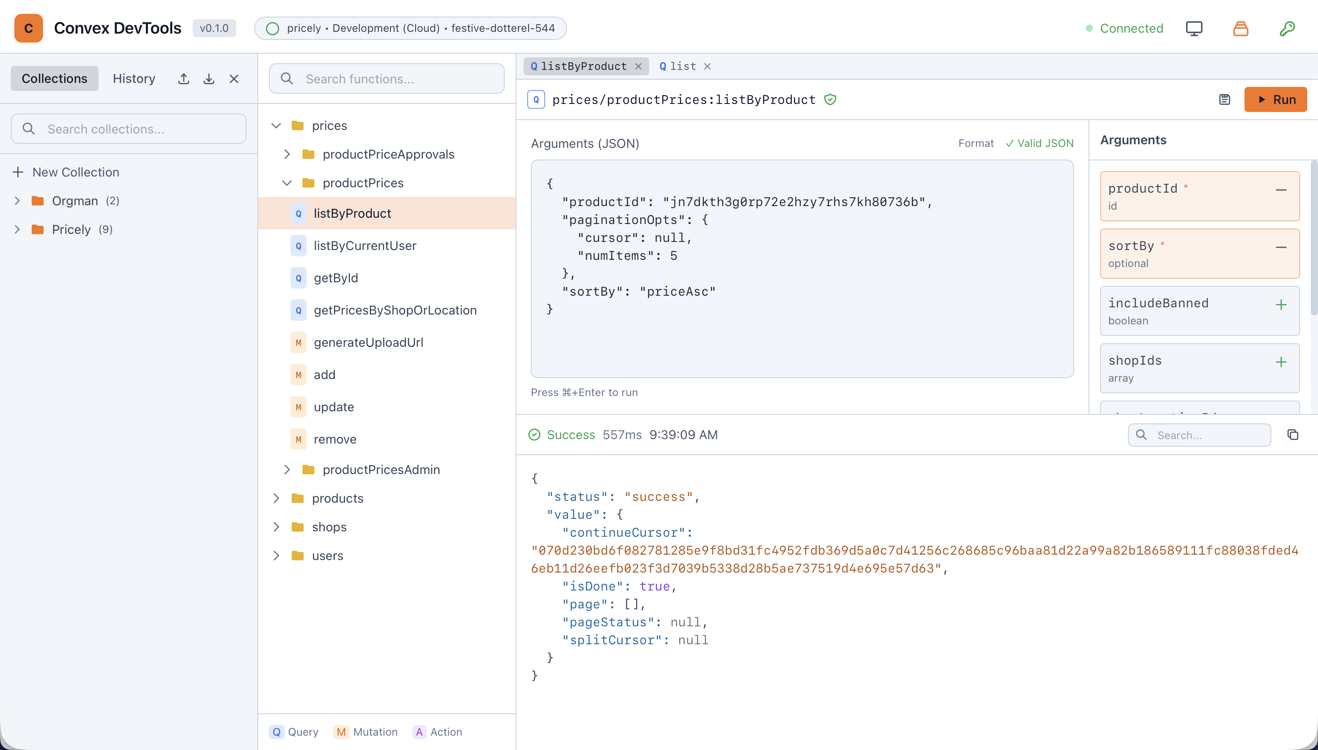Viewport: 1318px width, 750px height.
Task: Clear collections via the X icon
Action: [234, 78]
